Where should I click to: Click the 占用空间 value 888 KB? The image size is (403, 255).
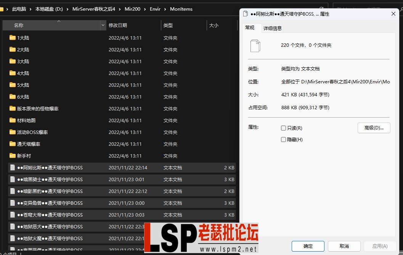click(305, 107)
